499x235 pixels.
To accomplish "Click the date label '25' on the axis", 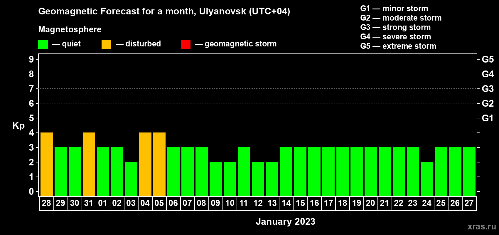I will click(441, 203).
